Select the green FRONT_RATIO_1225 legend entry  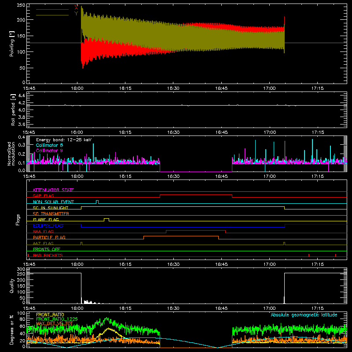[x=57, y=319]
